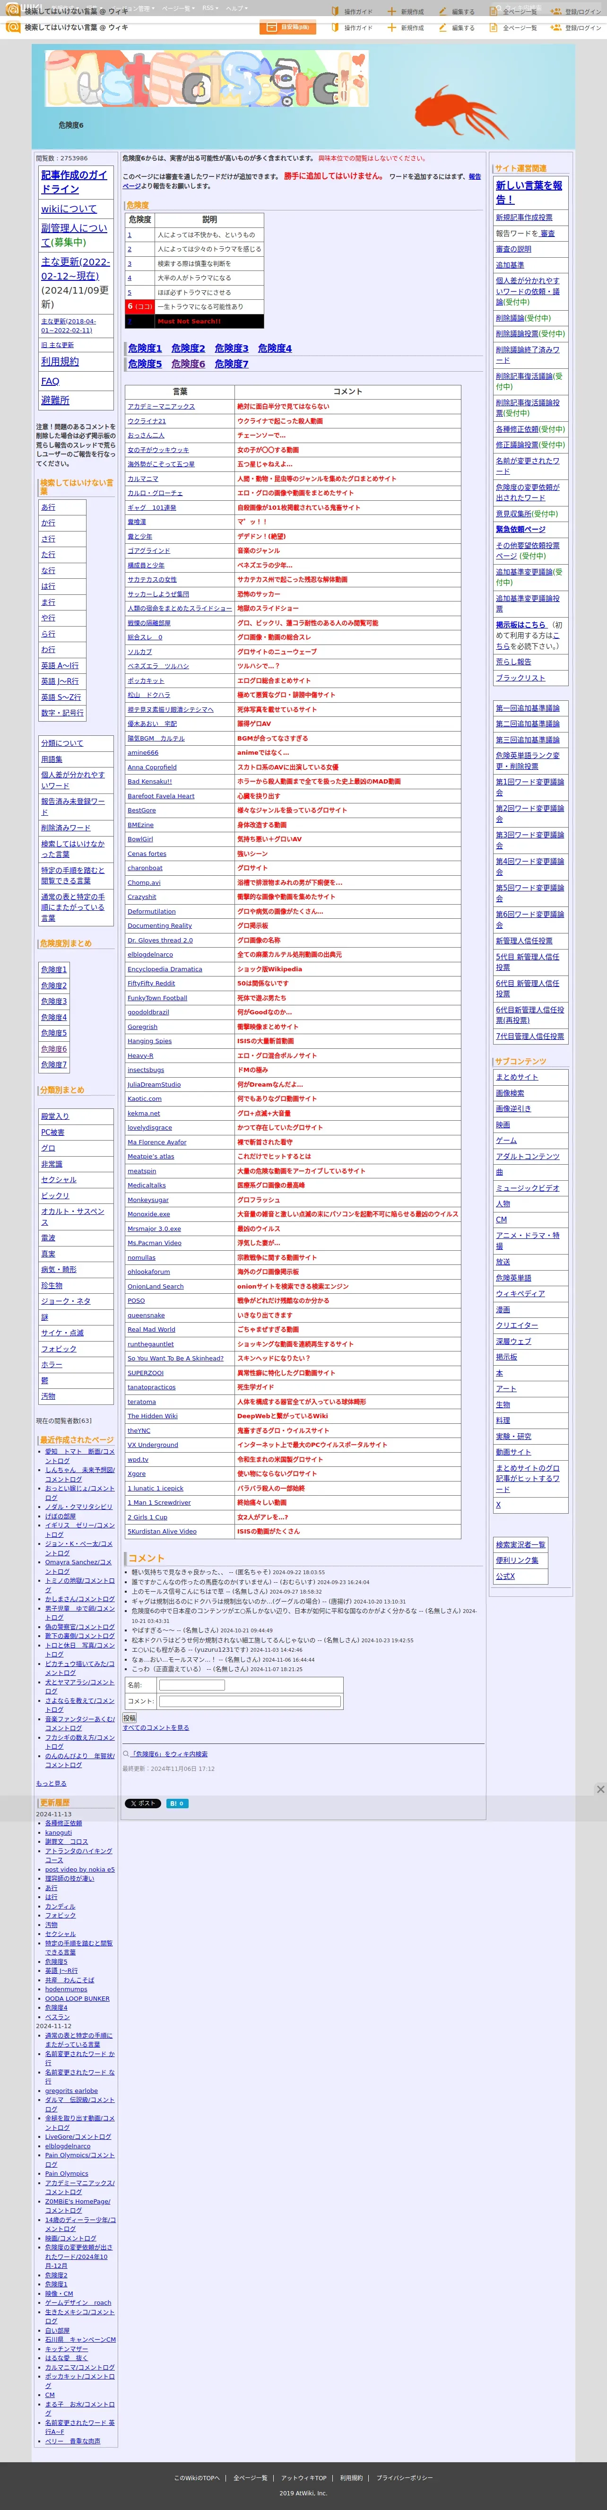Image resolution: width=607 pixels, height=2510 pixels.
Task: Share the page with the X ポスト button
Action: (142, 1804)
